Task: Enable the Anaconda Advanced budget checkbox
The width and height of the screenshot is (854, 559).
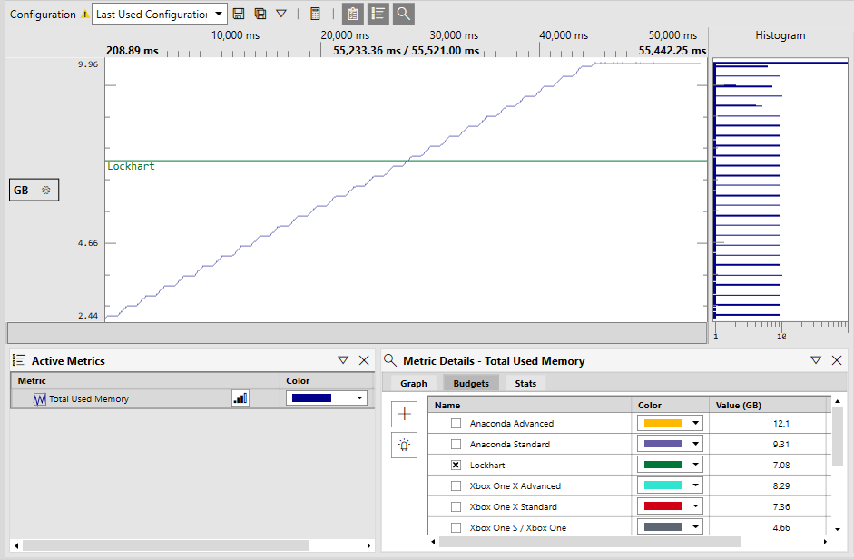Action: 456,424
